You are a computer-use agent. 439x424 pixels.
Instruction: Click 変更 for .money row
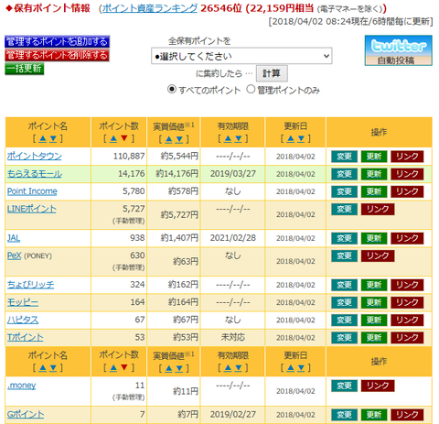(x=344, y=386)
